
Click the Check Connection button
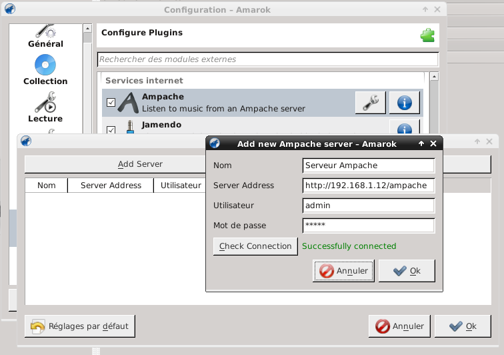coord(255,246)
